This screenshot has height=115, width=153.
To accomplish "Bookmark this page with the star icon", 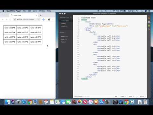I will coord(39,19).
